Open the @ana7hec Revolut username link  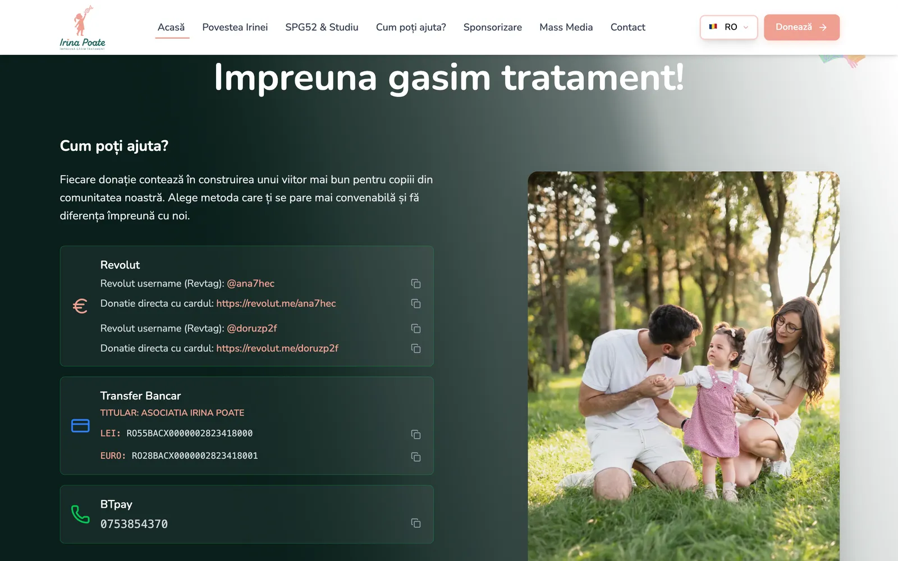click(x=250, y=283)
